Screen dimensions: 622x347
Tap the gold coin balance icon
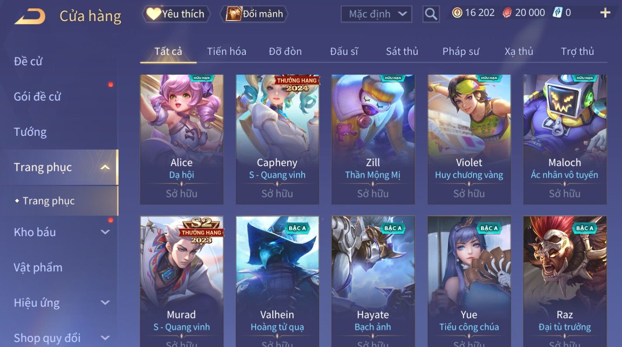(x=457, y=13)
